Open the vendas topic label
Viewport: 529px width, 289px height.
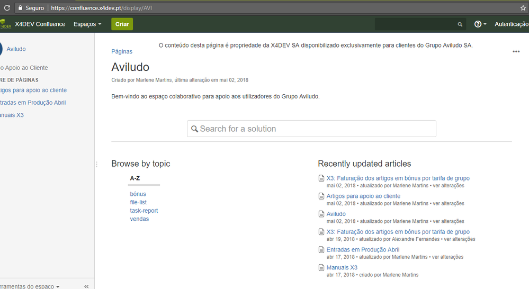tap(139, 219)
